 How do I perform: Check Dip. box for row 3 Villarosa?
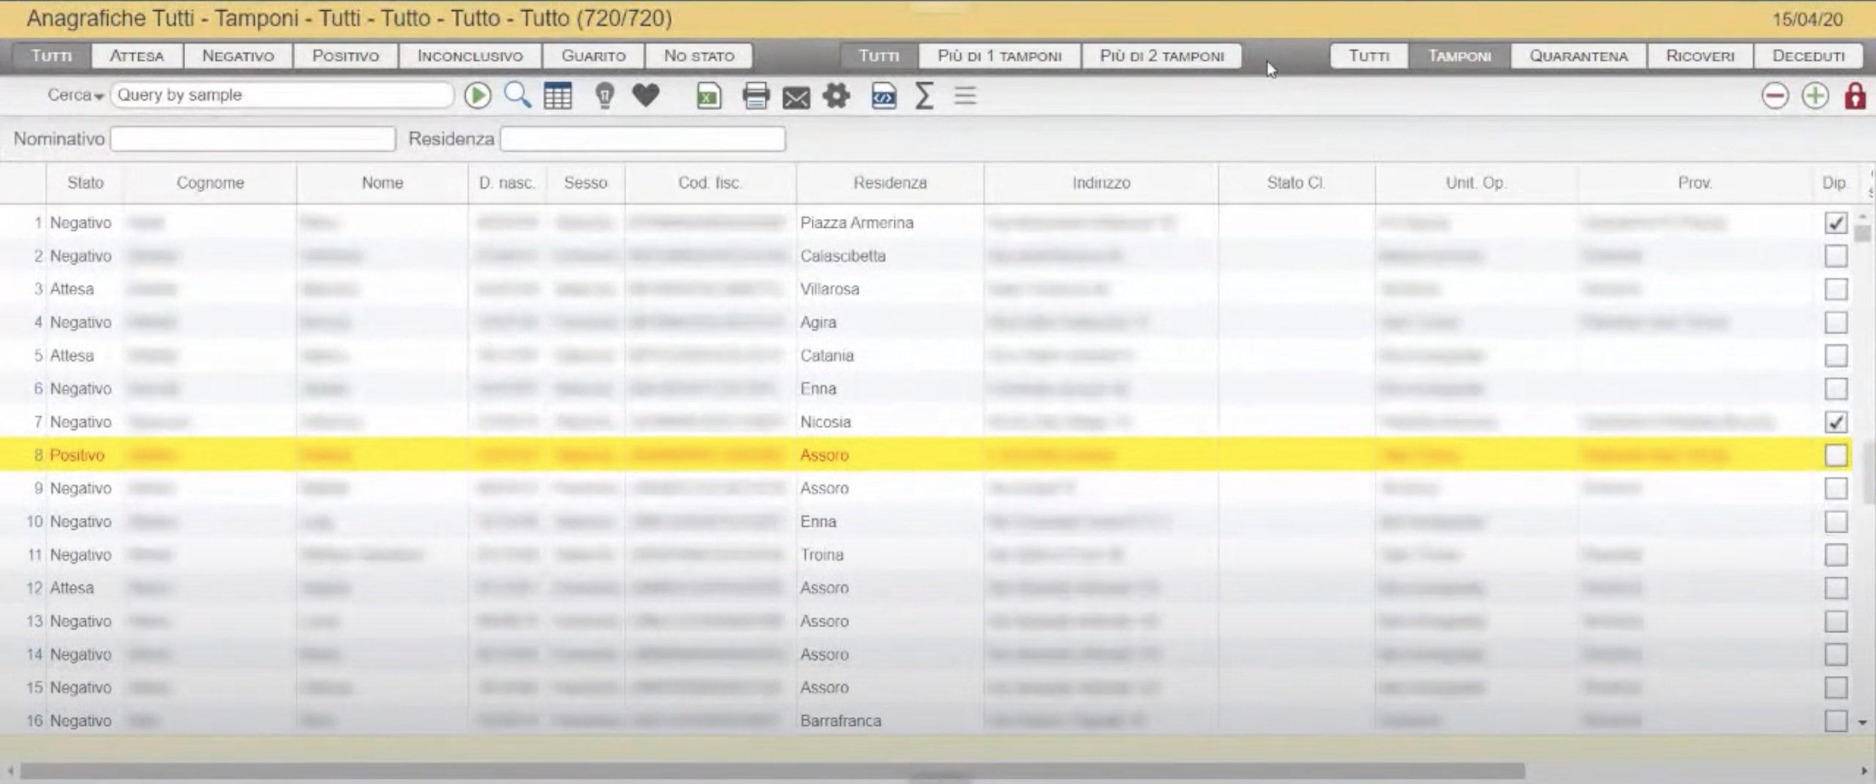(x=1835, y=289)
